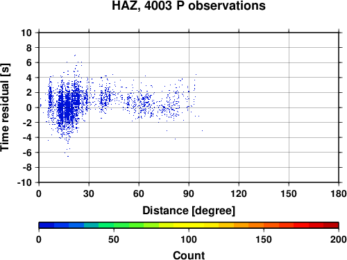Click the x-axis tick label 180
The height and width of the screenshot is (260, 347).
click(339, 193)
